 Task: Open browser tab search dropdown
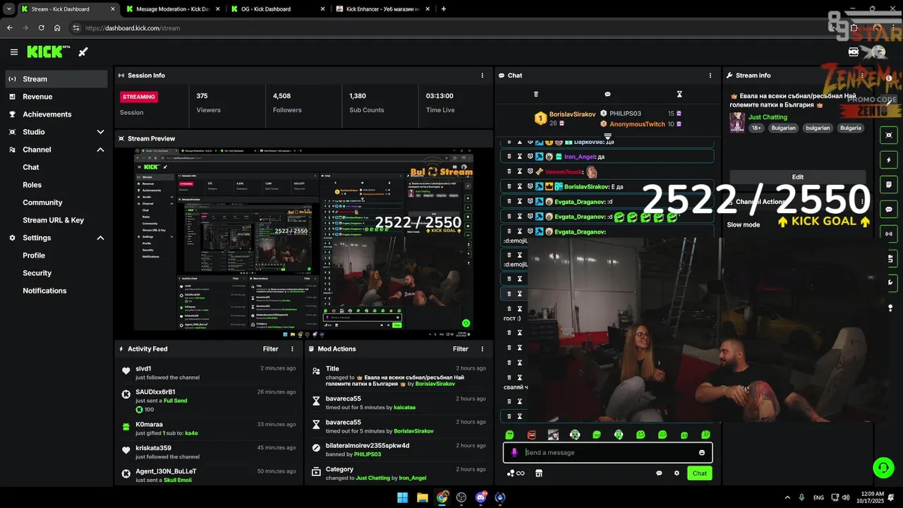[x=8, y=9]
